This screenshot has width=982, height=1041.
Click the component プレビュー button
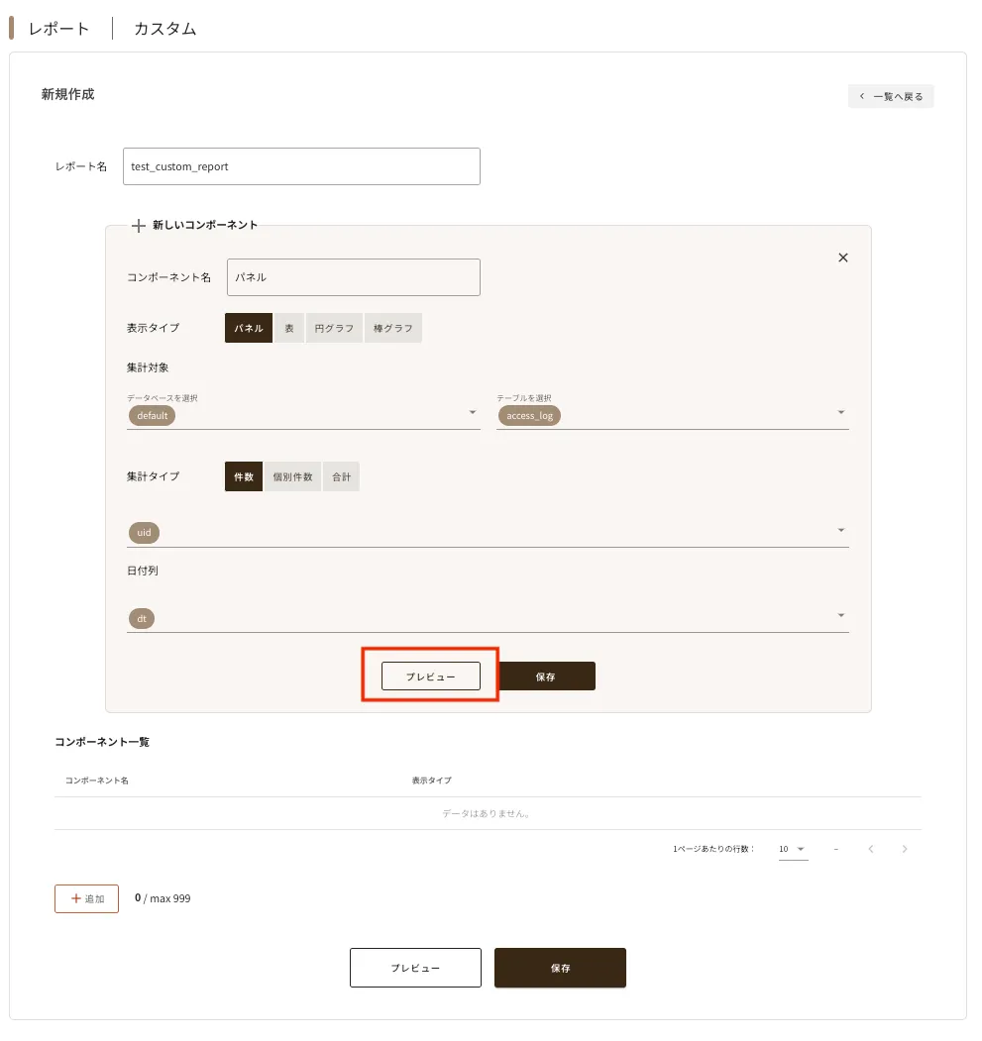430,677
